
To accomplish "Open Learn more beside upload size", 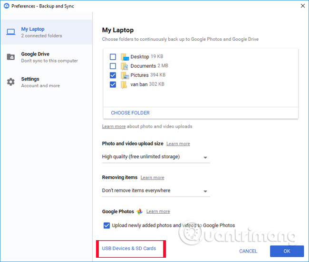I will click(178, 144).
